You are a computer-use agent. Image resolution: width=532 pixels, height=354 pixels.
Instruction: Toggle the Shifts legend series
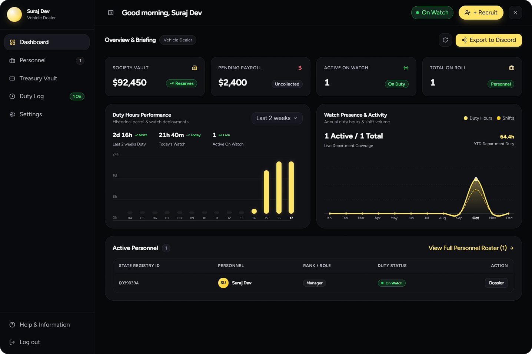(x=505, y=118)
